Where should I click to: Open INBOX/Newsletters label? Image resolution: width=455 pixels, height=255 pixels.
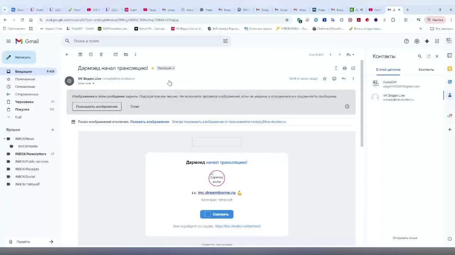30,154
